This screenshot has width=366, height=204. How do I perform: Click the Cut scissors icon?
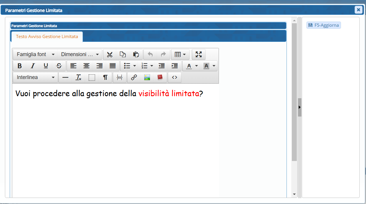click(110, 54)
